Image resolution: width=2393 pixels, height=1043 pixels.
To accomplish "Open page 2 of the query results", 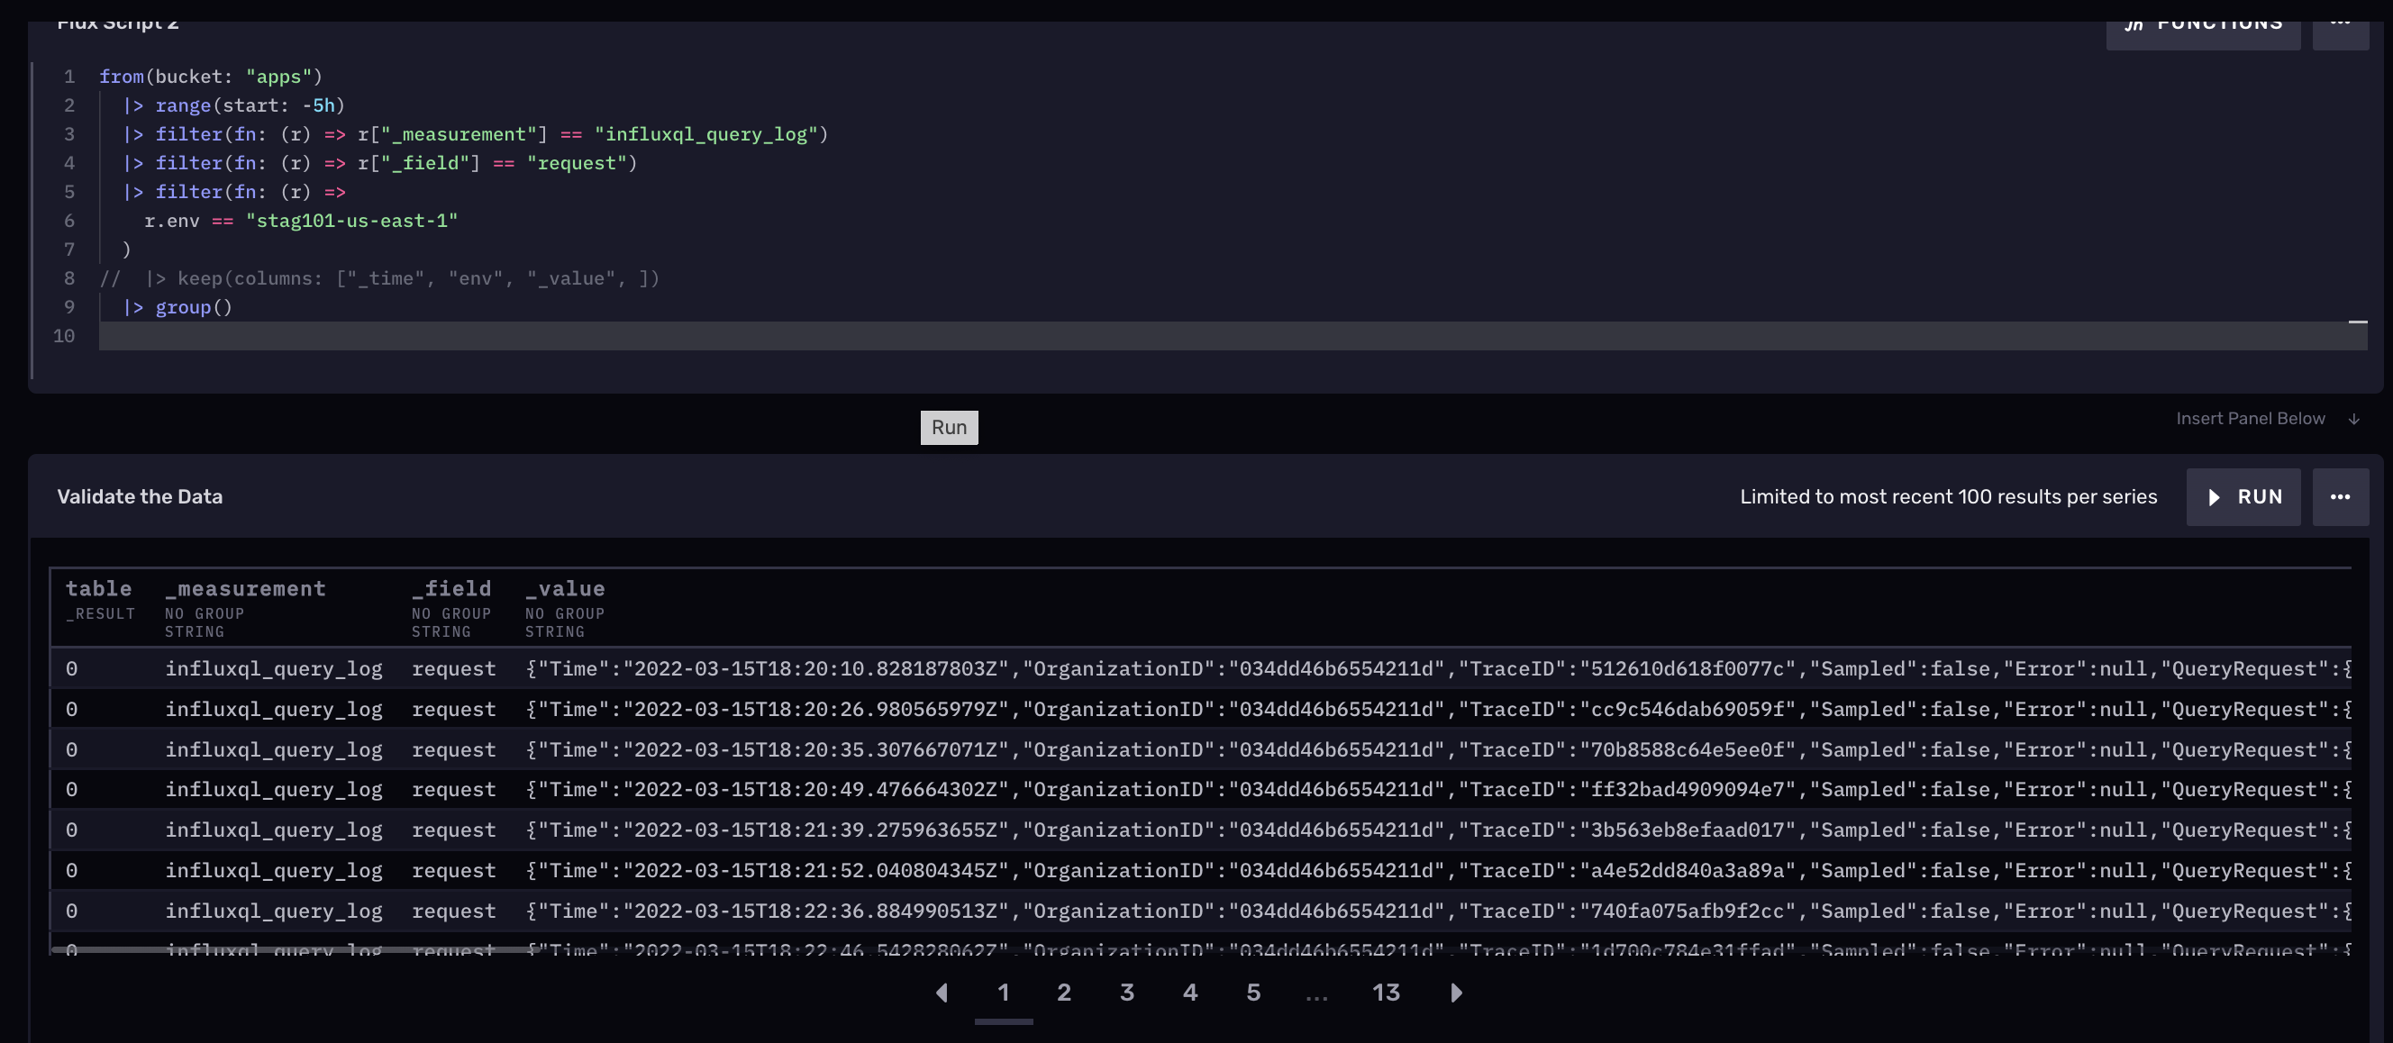I will (1064, 993).
